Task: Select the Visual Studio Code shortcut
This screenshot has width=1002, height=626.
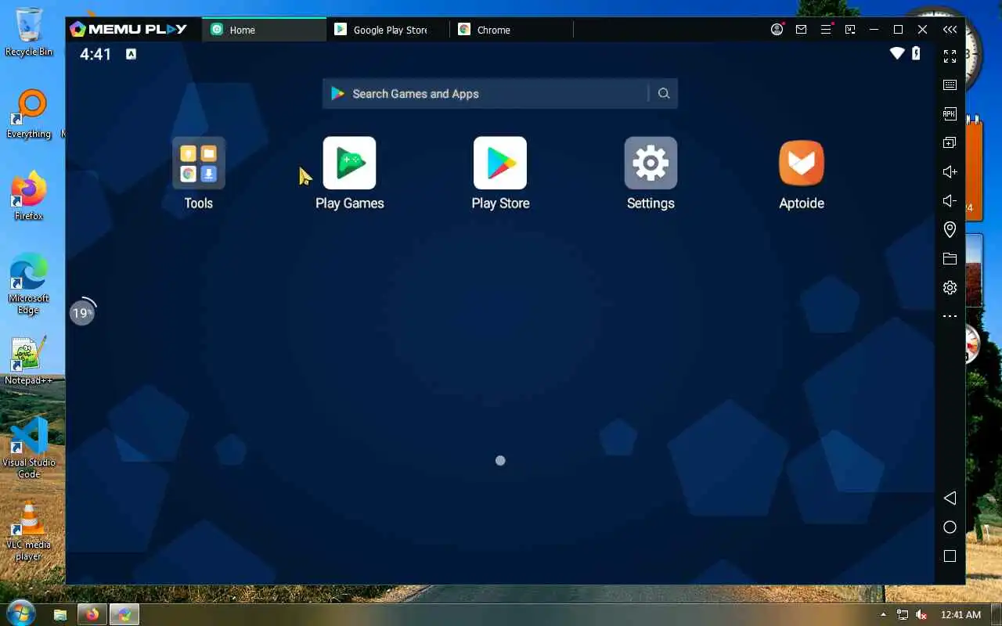Action: 29,448
